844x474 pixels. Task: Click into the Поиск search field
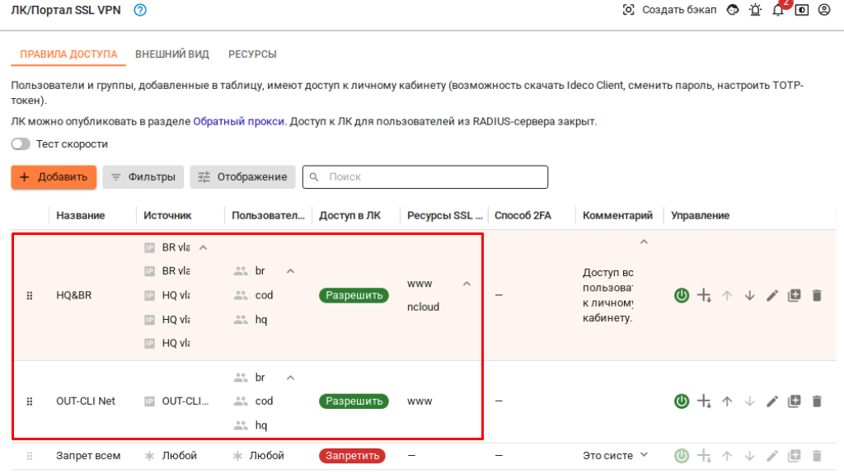(x=433, y=176)
